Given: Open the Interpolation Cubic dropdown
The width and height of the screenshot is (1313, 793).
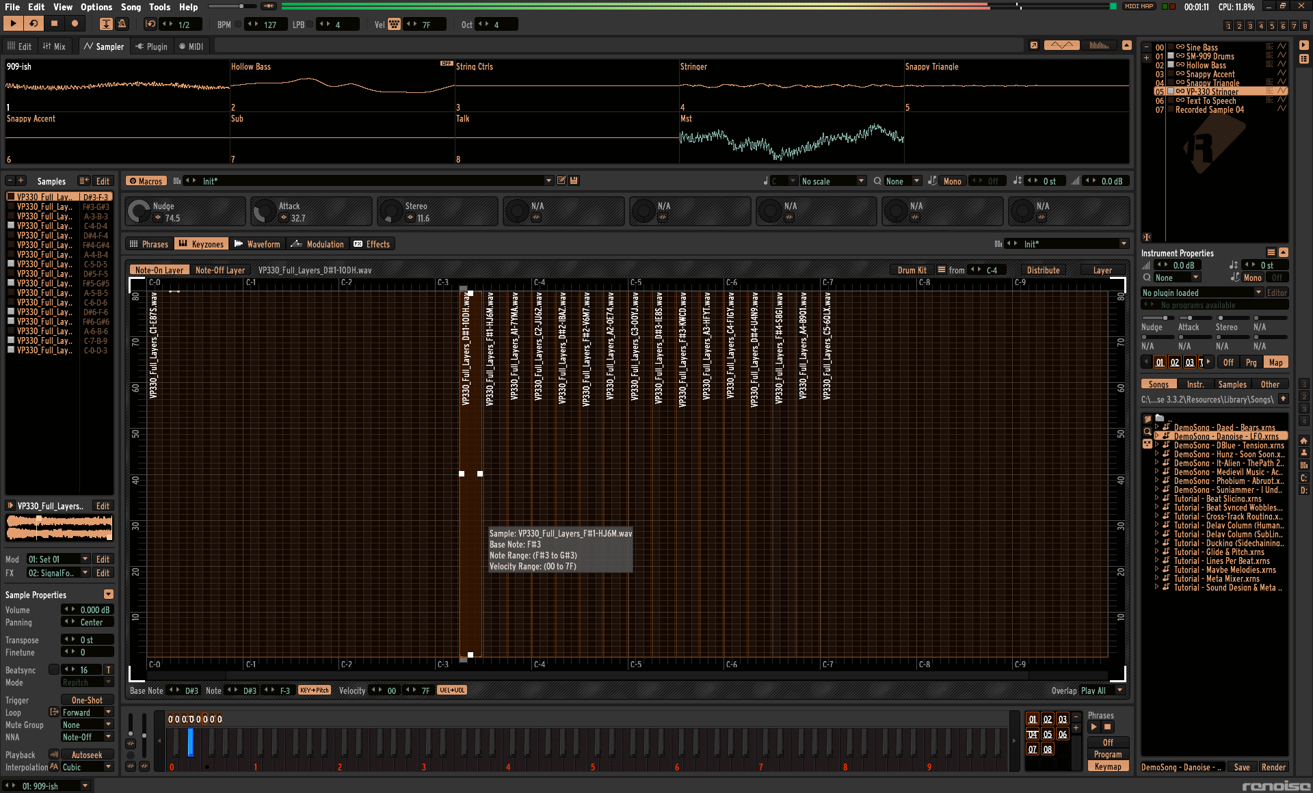Looking at the screenshot, I should 87,767.
